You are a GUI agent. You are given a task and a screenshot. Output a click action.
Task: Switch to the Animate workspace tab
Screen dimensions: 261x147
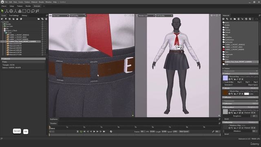tap(37, 6)
